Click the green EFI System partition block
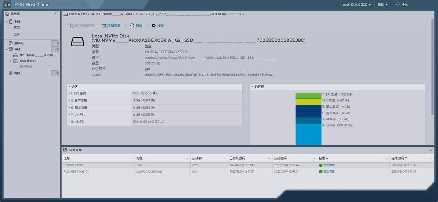Image resolution: width=438 pixels, height=202 pixels. [308, 95]
